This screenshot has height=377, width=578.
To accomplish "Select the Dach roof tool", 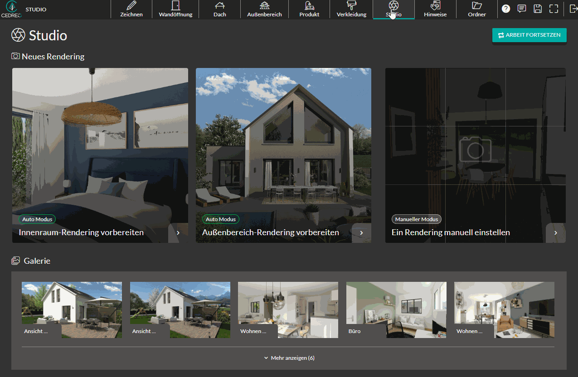I will (220, 10).
